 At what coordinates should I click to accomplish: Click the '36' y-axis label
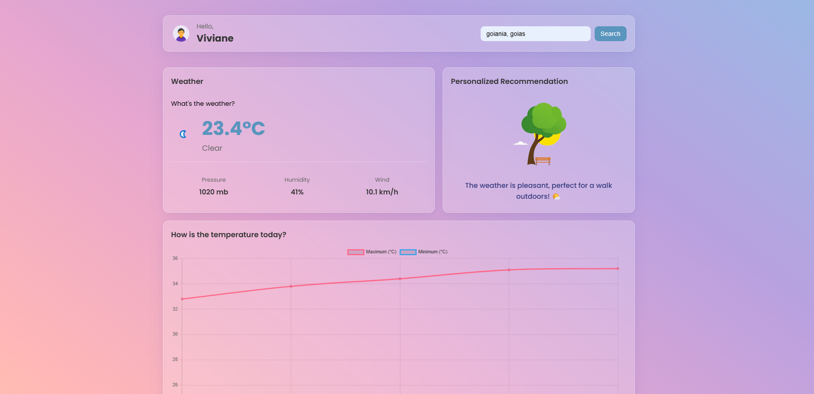coord(175,258)
